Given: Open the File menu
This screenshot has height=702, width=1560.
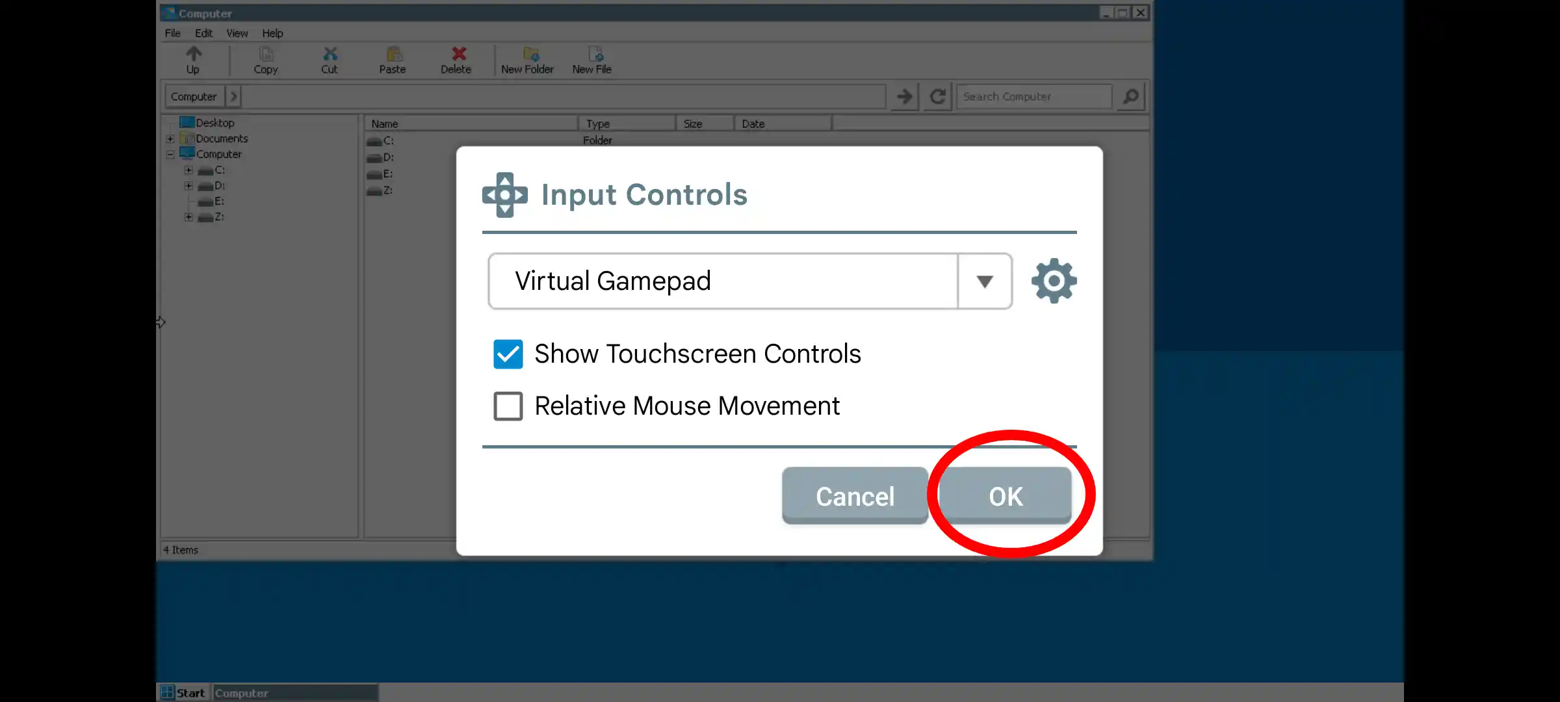Looking at the screenshot, I should coord(172,33).
